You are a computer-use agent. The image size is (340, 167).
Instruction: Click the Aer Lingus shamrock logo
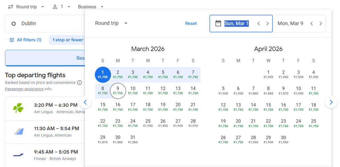pos(18,108)
